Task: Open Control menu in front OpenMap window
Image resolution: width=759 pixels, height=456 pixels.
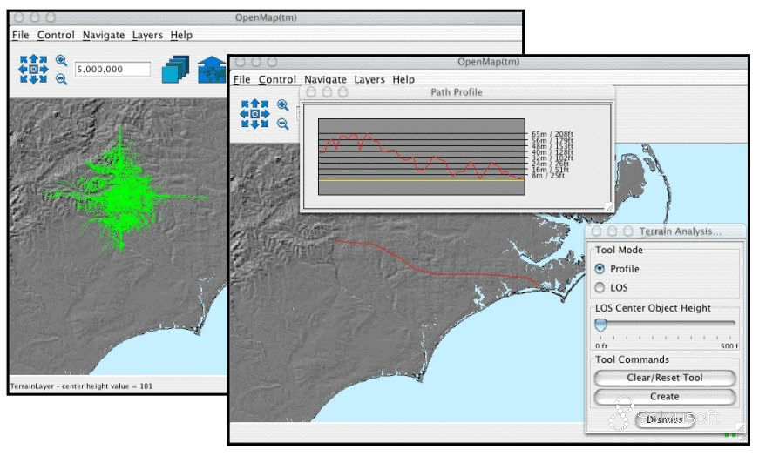Action: point(277,79)
